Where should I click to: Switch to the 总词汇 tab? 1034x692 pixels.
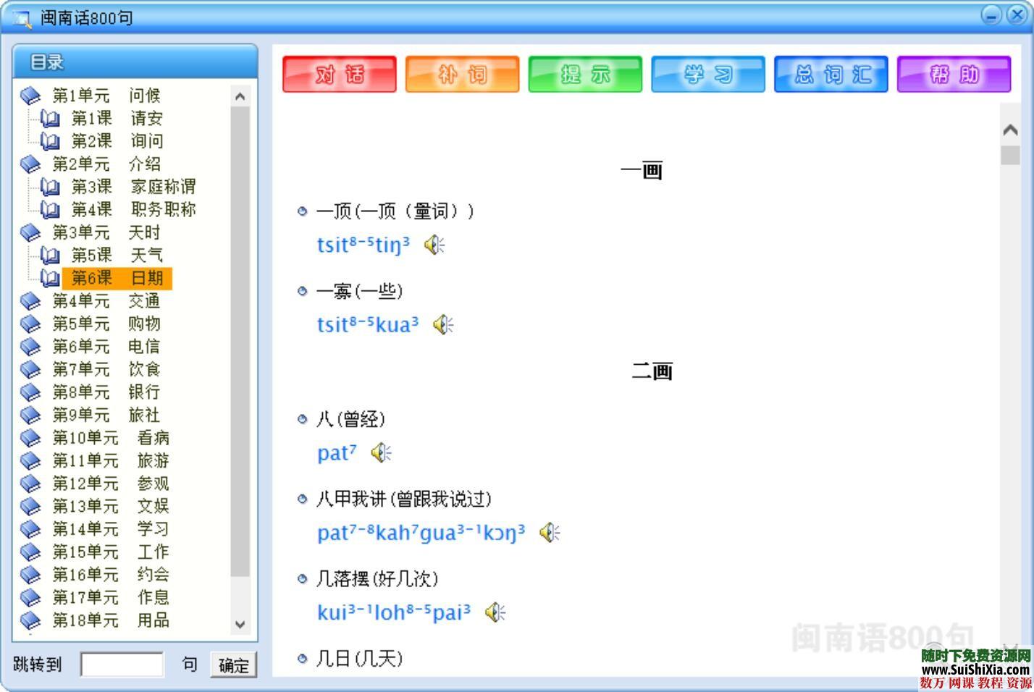click(831, 74)
